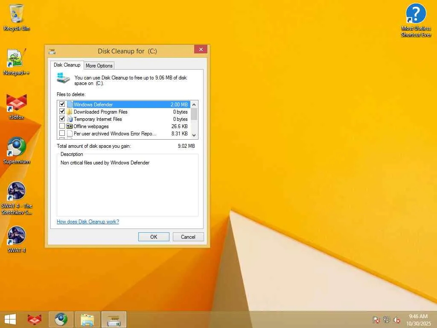The width and height of the screenshot is (437, 328).
Task: Open File Explorer from the taskbar
Action: 87,319
